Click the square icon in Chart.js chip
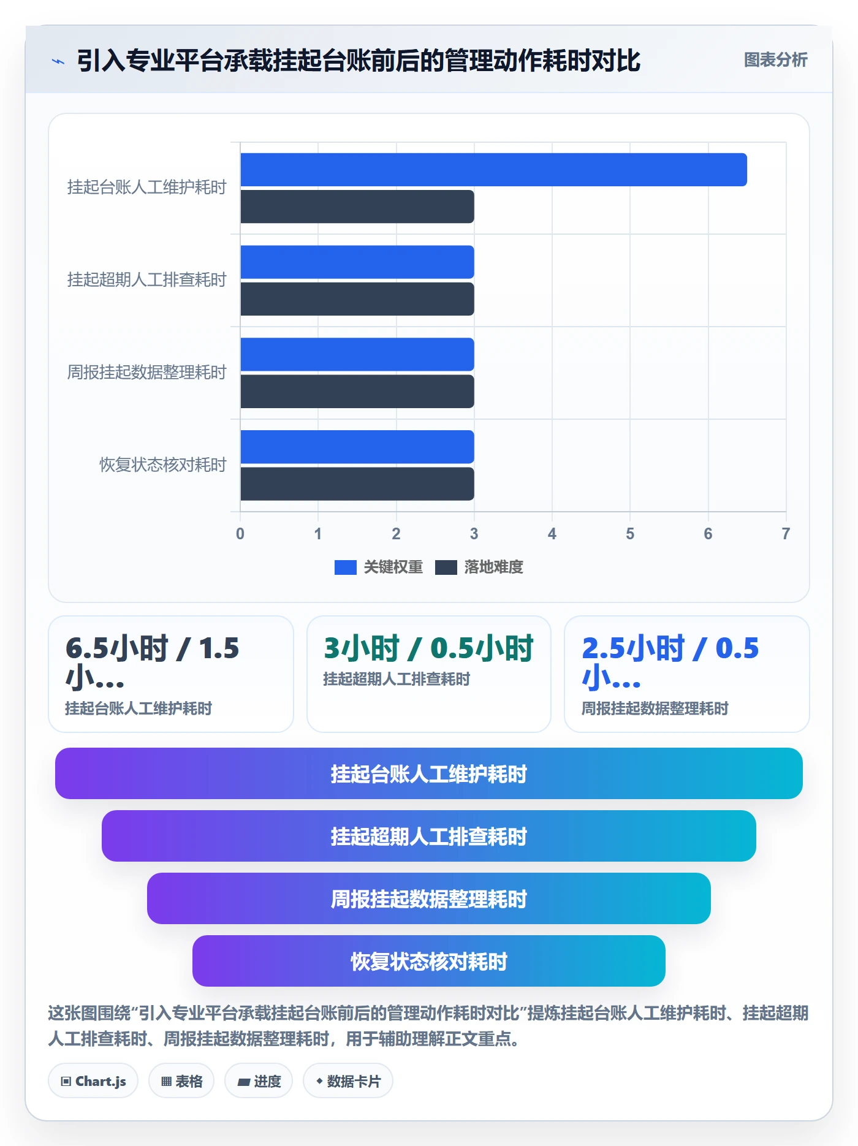The image size is (858, 1146). [x=66, y=1082]
